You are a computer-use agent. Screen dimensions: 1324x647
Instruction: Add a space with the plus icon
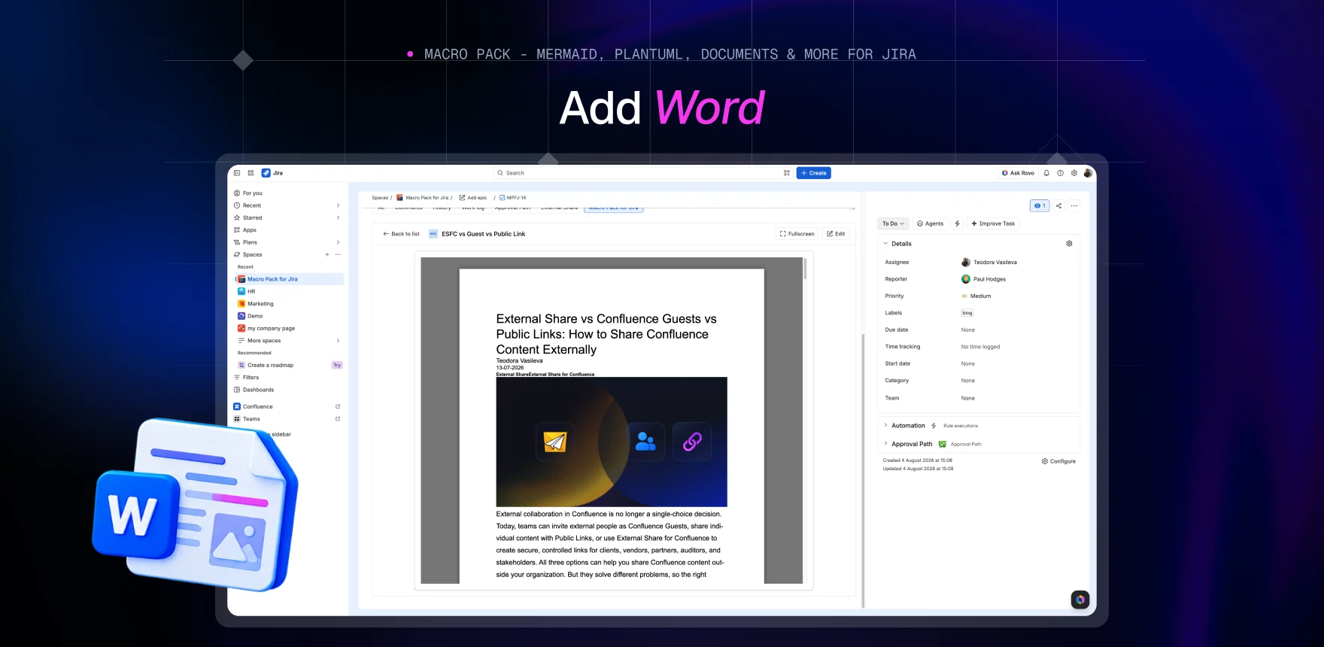click(x=327, y=254)
